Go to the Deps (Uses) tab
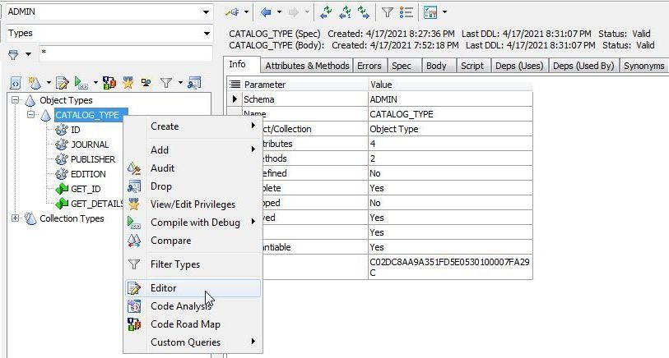The image size is (669, 358). coord(518,66)
